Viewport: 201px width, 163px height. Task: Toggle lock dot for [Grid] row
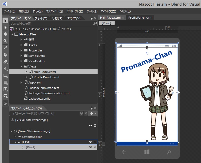(x=95, y=142)
